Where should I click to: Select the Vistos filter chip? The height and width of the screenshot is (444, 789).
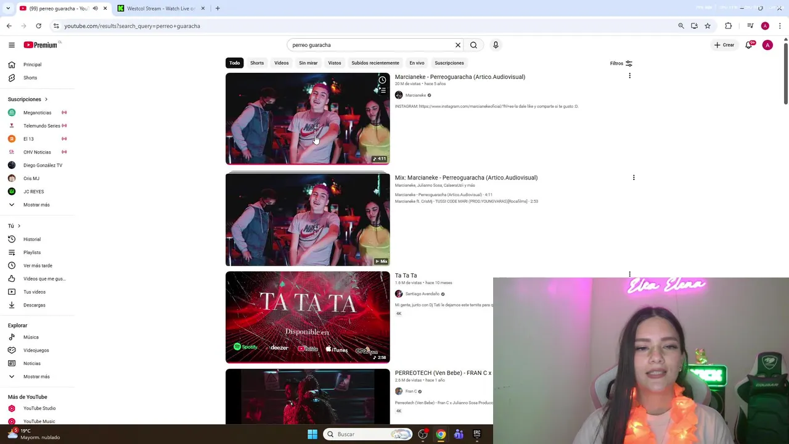tap(335, 63)
